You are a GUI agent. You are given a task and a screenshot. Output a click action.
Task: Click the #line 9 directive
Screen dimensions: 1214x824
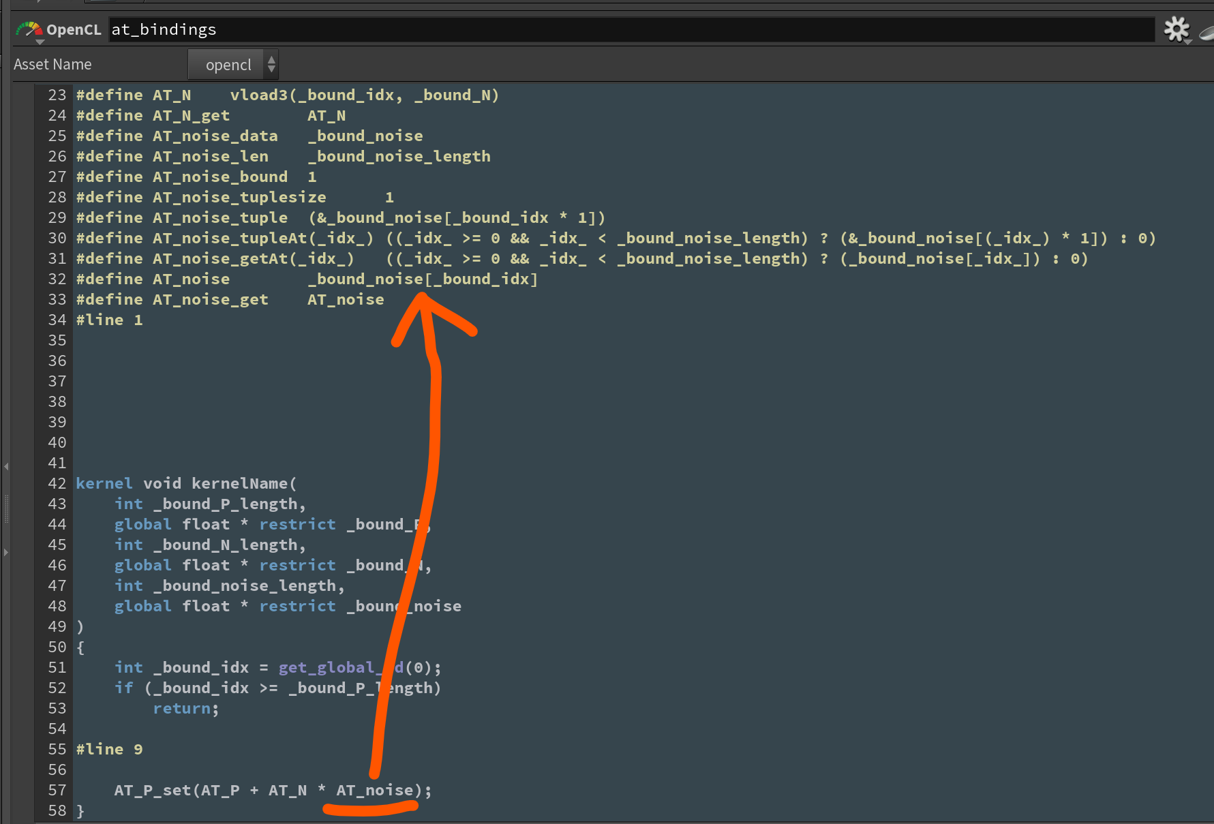[109, 750]
